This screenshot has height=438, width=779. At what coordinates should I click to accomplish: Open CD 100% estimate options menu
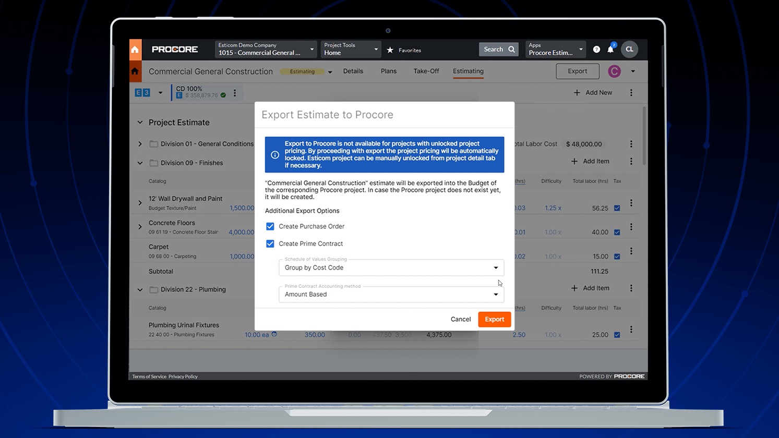coord(235,93)
